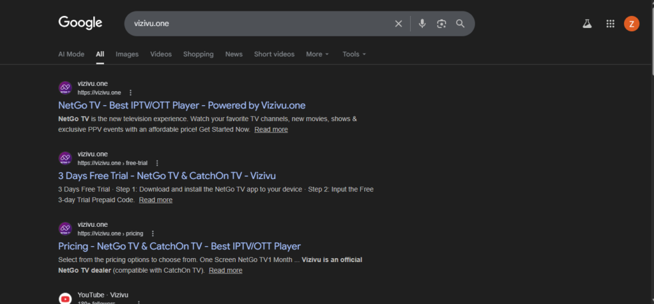Open Search Labs flask icon
Viewport: 654px width, 304px height.
click(x=588, y=24)
